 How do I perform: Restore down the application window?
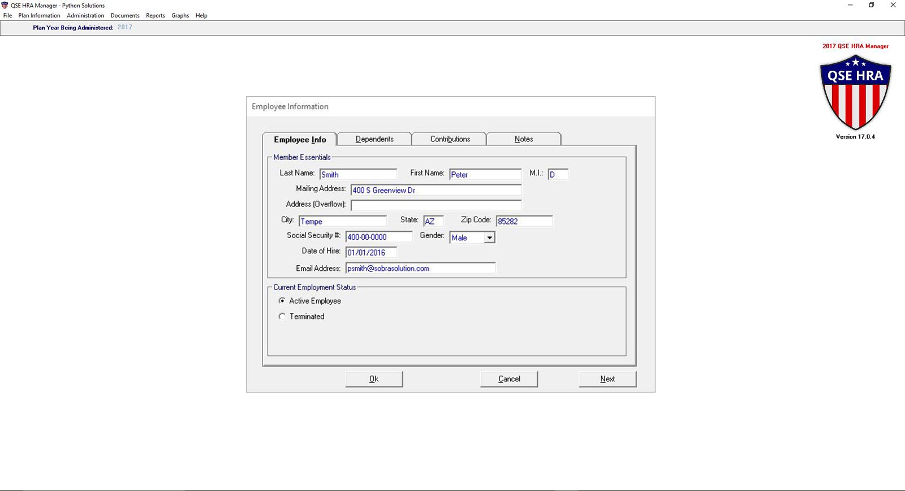(871, 5)
